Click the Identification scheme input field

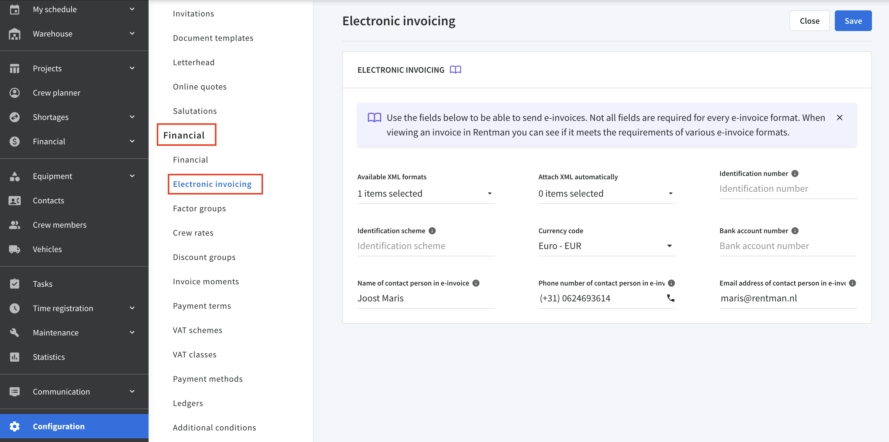(426, 246)
